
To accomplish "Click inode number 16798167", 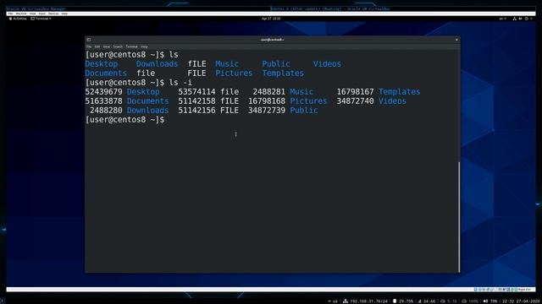I will click(x=355, y=92).
